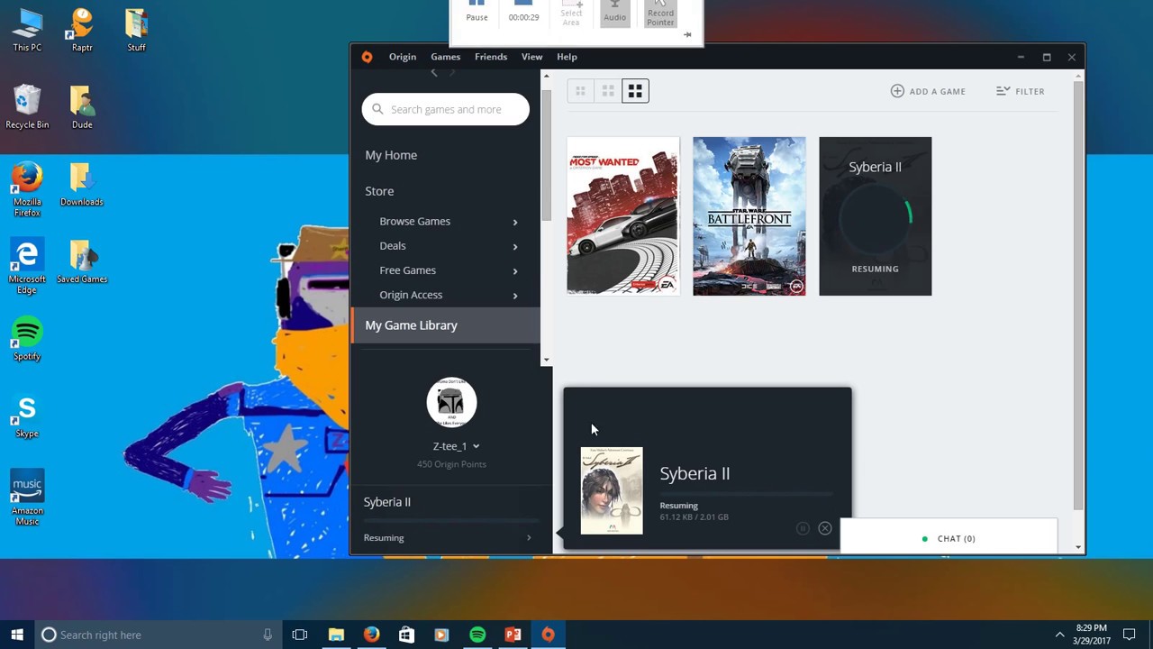Click the forward navigation arrow

[452, 72]
